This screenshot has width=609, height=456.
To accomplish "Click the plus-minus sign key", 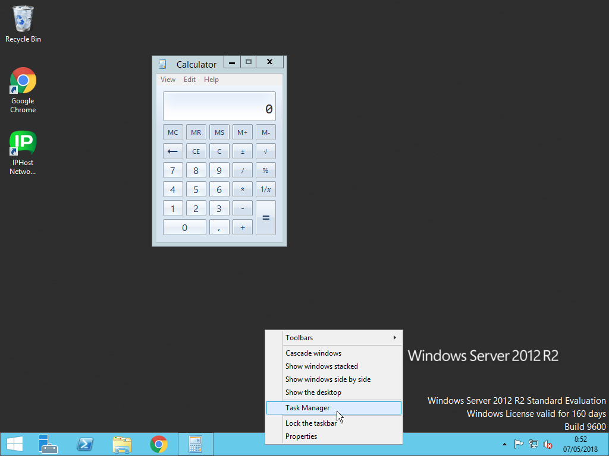I will point(243,151).
